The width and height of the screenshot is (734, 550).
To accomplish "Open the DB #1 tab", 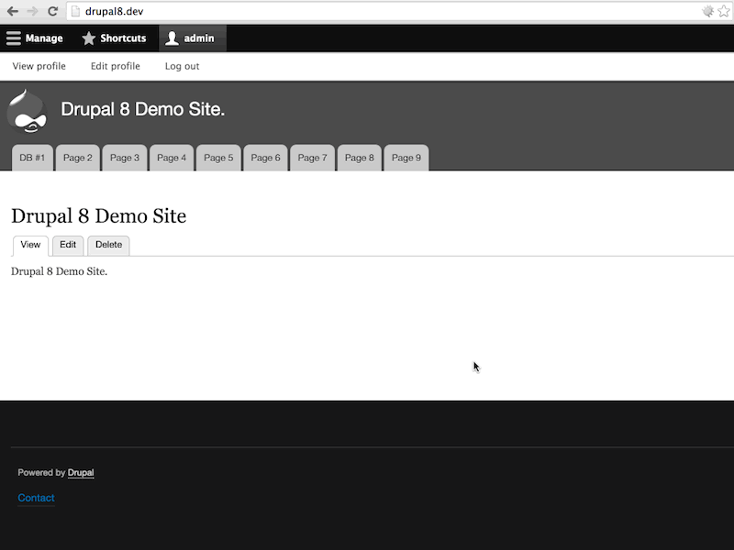I will pos(30,158).
